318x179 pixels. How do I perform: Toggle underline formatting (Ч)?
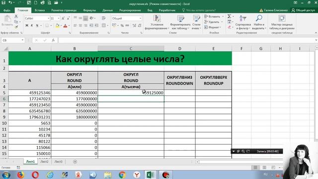(37, 25)
